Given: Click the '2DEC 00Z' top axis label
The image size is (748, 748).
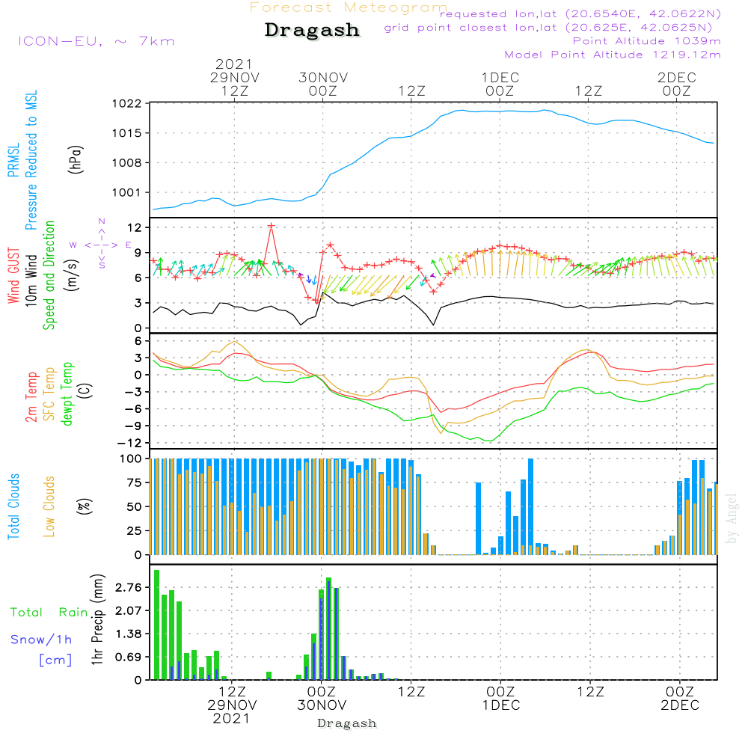Looking at the screenshot, I should tap(676, 84).
